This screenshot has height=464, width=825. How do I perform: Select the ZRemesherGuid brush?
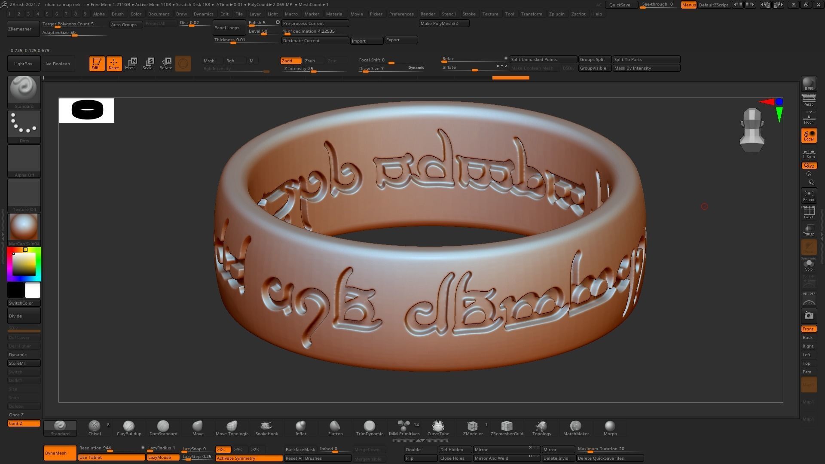[507, 428]
